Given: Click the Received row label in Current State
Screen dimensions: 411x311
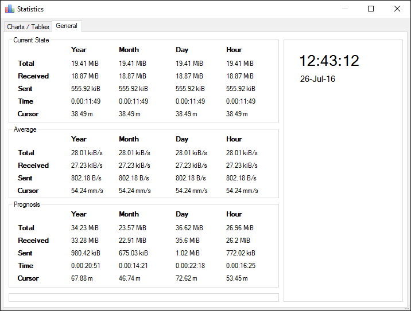Looking at the screenshot, I should 33,76.
